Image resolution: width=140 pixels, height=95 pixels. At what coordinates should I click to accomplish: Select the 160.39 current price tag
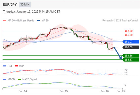[131, 47]
